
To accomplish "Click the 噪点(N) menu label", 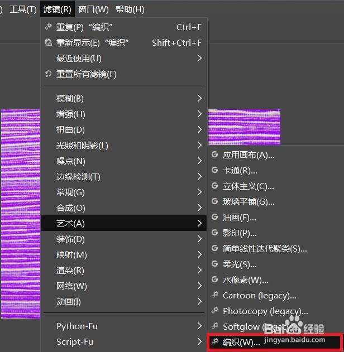I will pyautogui.click(x=71, y=161).
